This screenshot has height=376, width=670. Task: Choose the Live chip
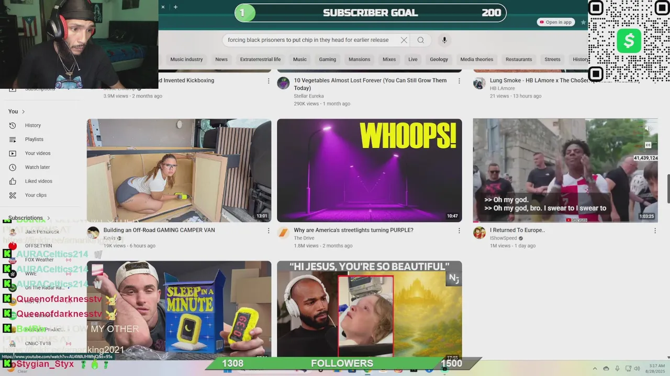[413, 60]
